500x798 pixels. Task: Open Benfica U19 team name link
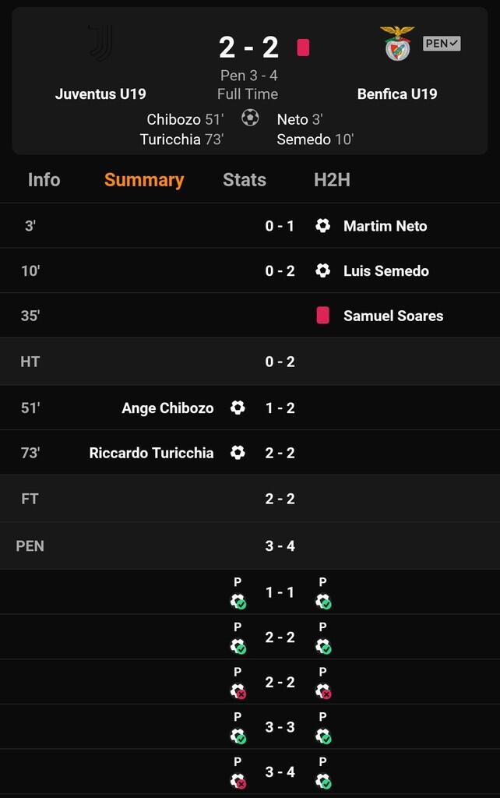pos(397,94)
